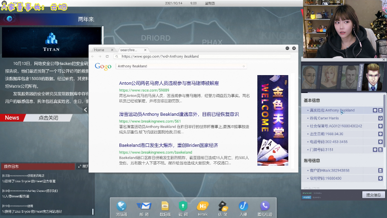Open result about skier Anthony Beakland accident

(179, 114)
